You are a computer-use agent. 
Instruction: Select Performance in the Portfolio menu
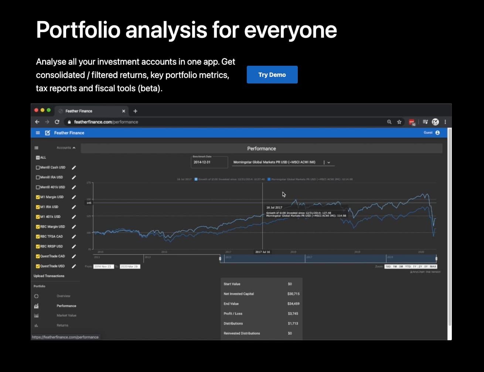(67, 306)
